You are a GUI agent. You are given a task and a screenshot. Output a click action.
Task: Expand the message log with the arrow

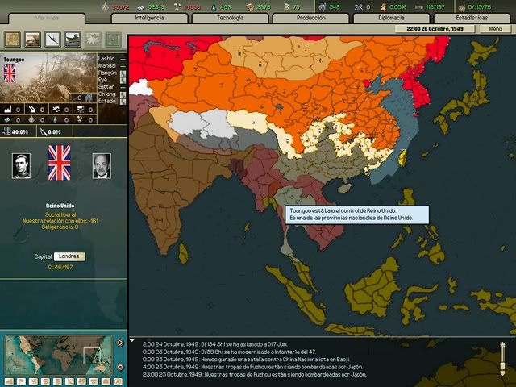tap(134, 340)
